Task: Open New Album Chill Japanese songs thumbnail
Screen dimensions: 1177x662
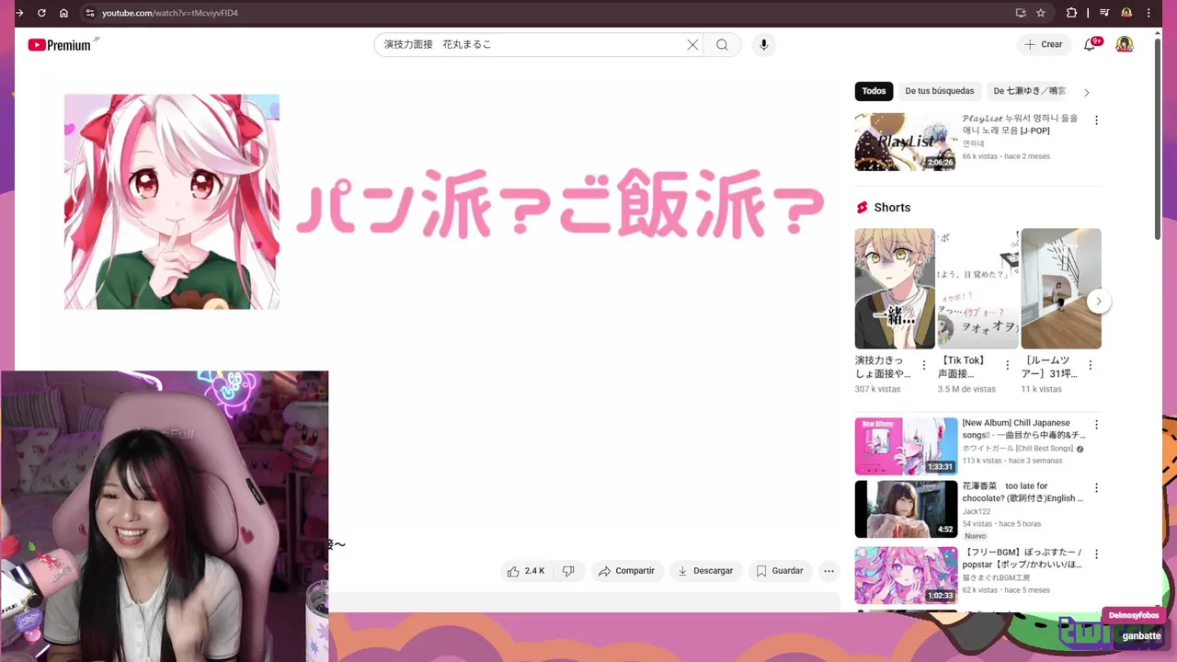Action: tap(906, 446)
